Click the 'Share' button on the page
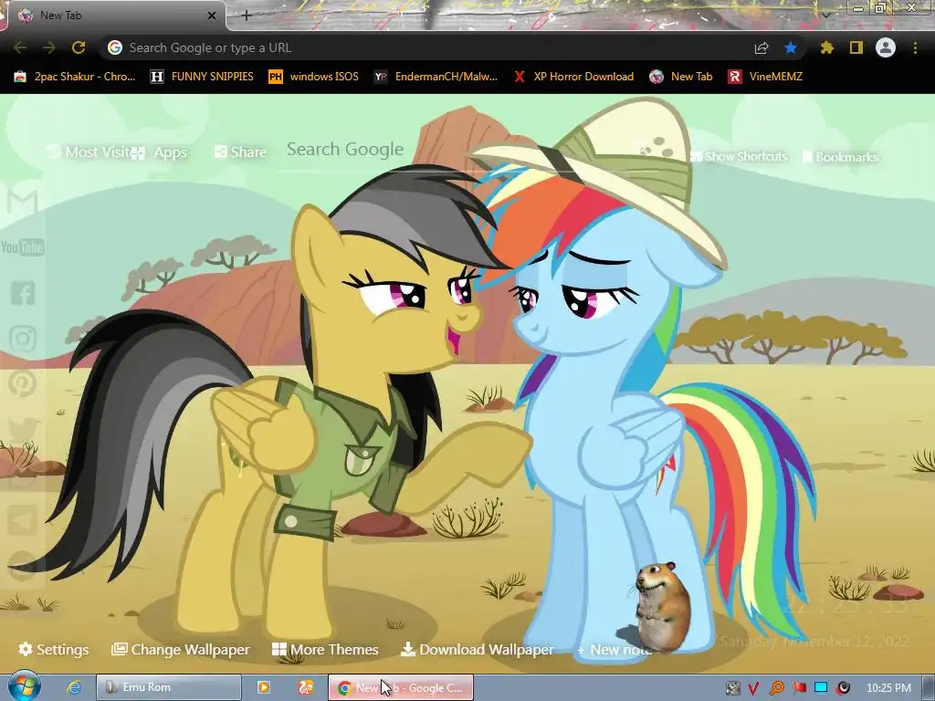Screen dimensions: 935x701 click(241, 152)
